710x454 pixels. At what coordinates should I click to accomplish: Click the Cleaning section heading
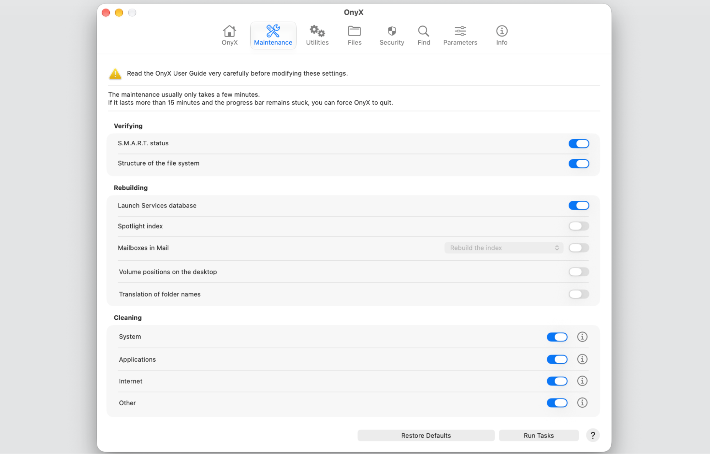128,318
